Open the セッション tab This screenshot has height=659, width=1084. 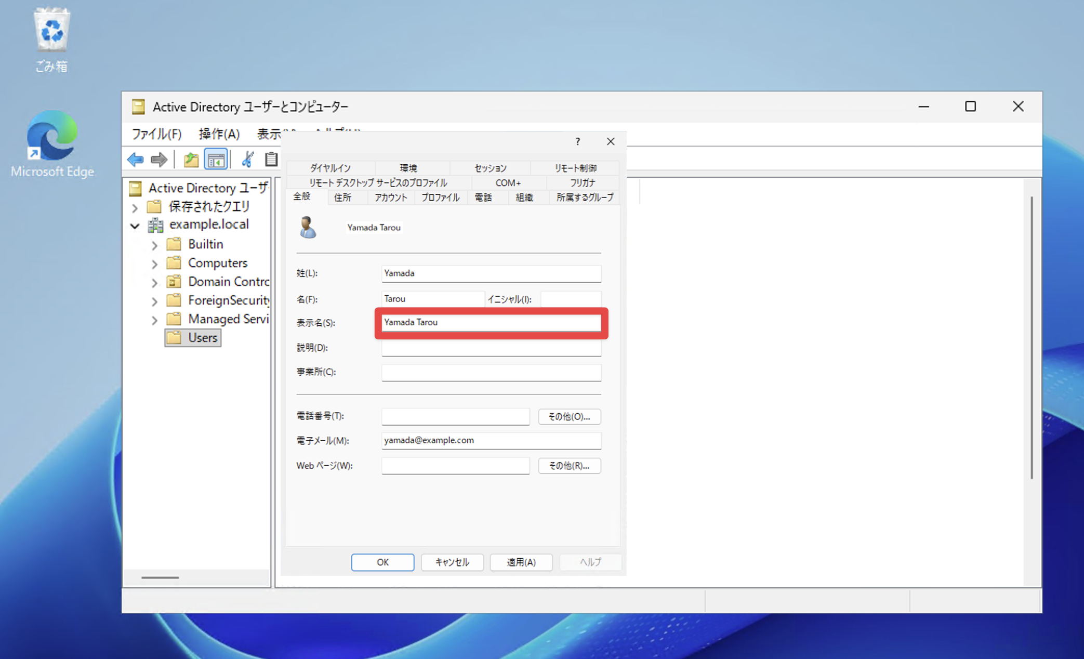[x=490, y=168]
